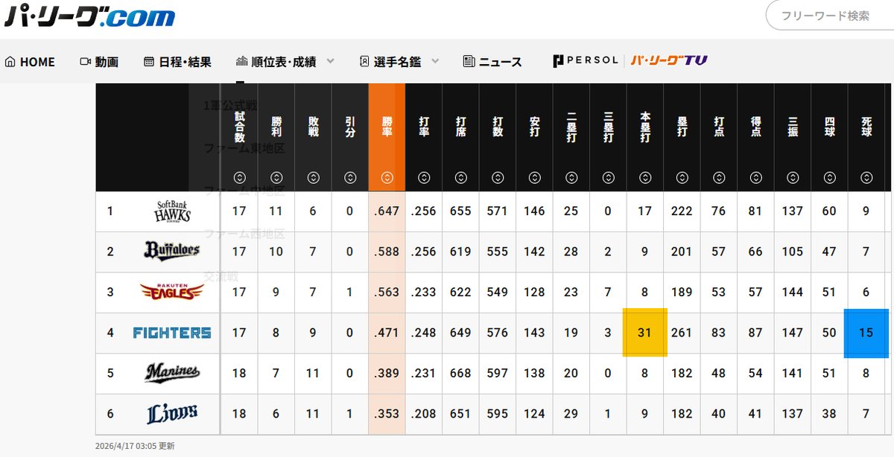Click the 塁打 column sort icon
This screenshot has width=894, height=457.
click(682, 178)
